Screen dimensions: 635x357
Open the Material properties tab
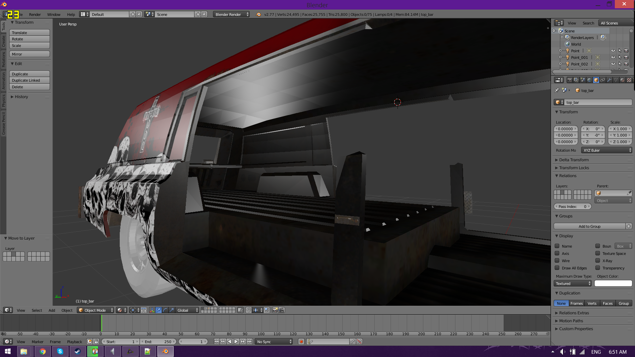click(x=622, y=80)
